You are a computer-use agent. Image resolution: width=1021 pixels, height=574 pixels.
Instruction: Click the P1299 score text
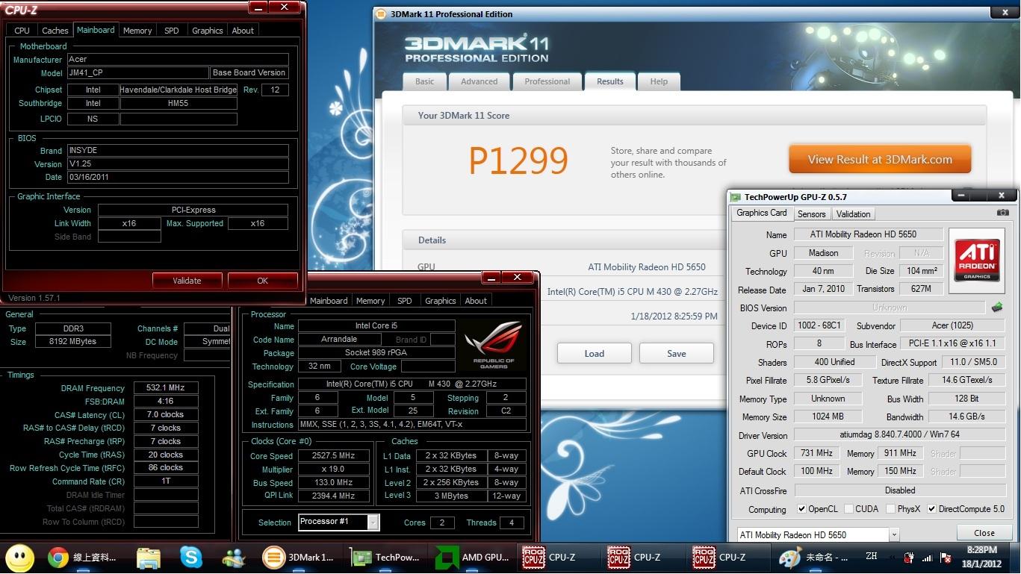point(518,160)
